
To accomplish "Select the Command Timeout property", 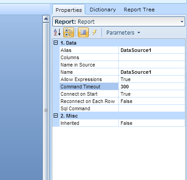I will coord(89,87).
